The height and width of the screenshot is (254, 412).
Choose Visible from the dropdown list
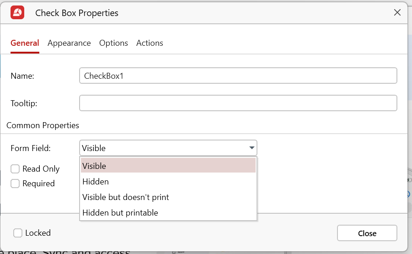pos(168,166)
